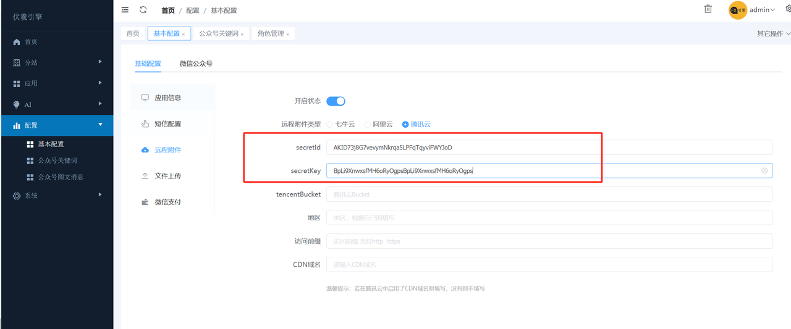Switch to the 角色管理 page tab

tap(273, 33)
